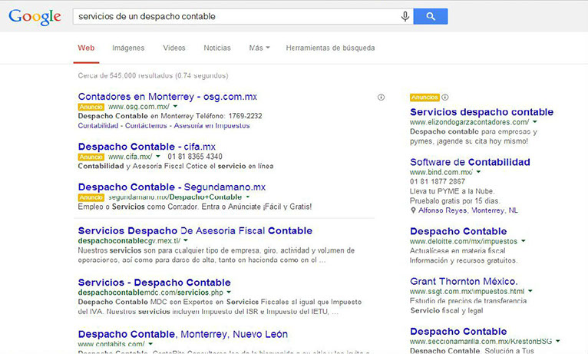The image size is (588, 354).
Task: Expand arrow next to www.cifa.mx/
Action: coord(158,157)
